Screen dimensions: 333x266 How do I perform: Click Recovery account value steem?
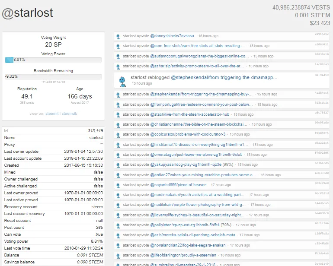tap(97, 207)
